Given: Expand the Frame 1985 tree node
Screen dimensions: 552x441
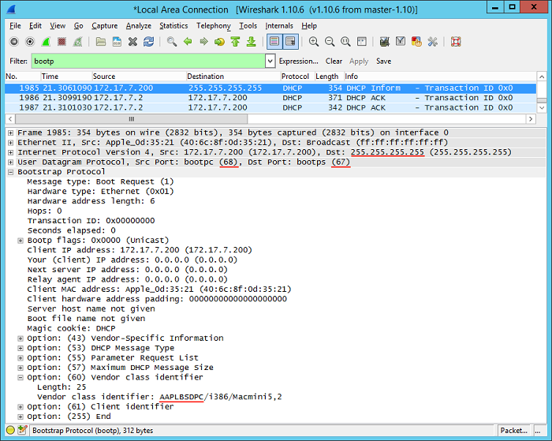Looking at the screenshot, I should 11,133.
